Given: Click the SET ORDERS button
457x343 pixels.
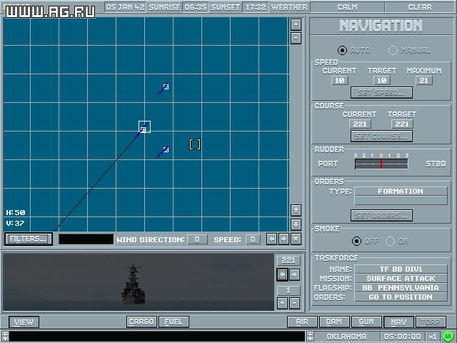Looking at the screenshot, I should coord(381,216).
